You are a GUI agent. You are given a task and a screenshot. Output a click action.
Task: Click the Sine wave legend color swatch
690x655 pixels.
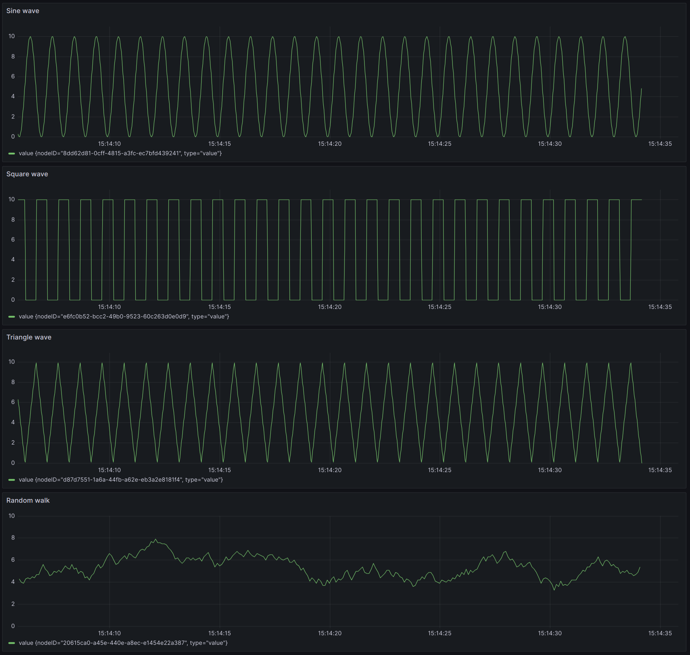pos(12,153)
